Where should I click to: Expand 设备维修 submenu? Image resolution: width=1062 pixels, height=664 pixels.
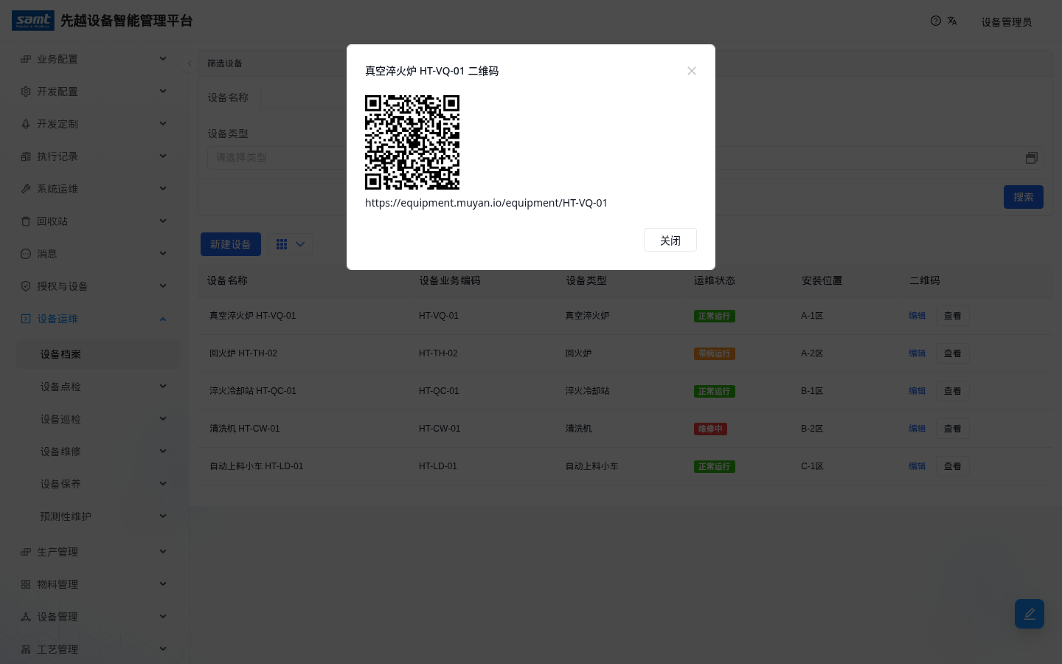click(x=98, y=452)
